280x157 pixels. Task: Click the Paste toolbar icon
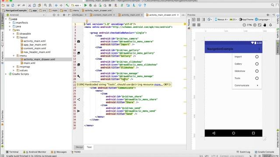click(39, 5)
